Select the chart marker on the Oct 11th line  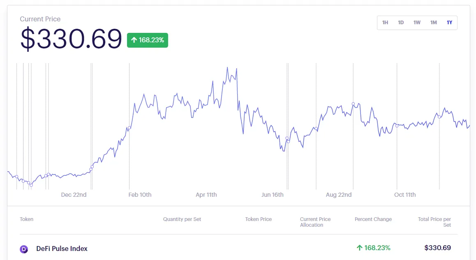[397, 126]
